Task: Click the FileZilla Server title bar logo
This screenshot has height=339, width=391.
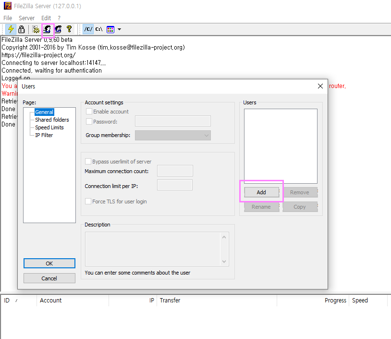Action: pyautogui.click(x=8, y=6)
